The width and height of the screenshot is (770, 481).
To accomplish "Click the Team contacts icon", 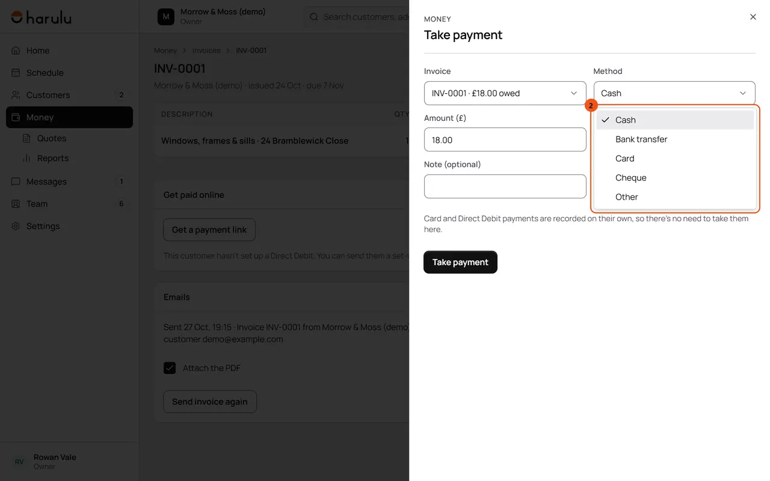I will click(x=16, y=204).
